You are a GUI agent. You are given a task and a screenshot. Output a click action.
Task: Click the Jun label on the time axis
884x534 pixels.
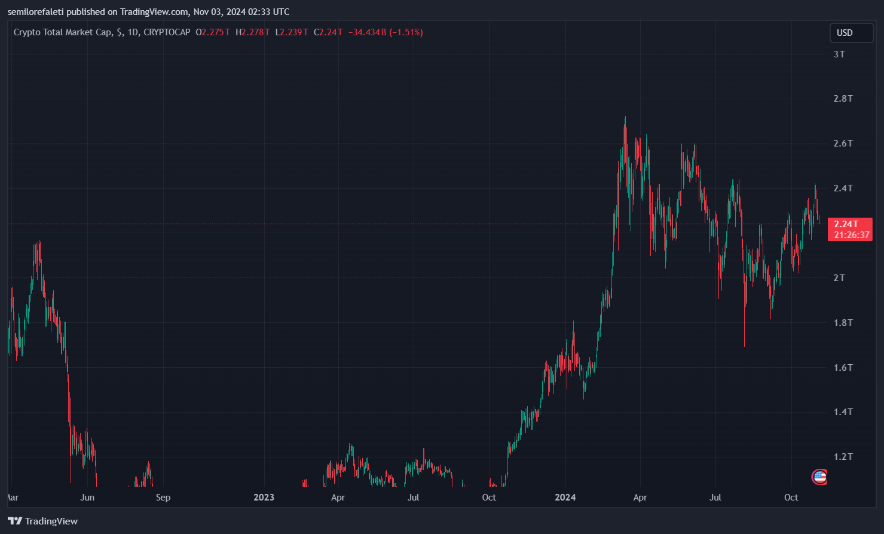87,498
